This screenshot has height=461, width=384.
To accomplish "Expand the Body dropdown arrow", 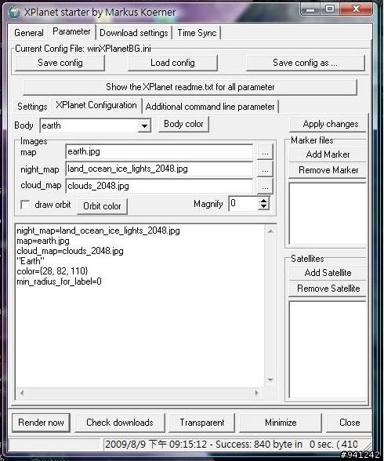I will click(144, 125).
